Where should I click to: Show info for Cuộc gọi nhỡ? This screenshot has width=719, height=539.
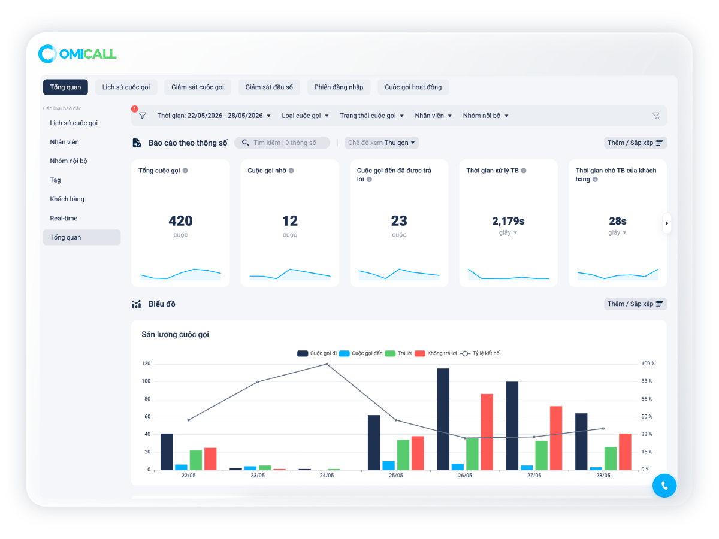[x=291, y=171]
